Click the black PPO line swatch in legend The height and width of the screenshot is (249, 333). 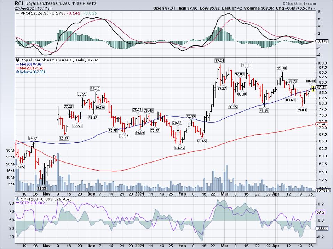[x=18, y=13]
